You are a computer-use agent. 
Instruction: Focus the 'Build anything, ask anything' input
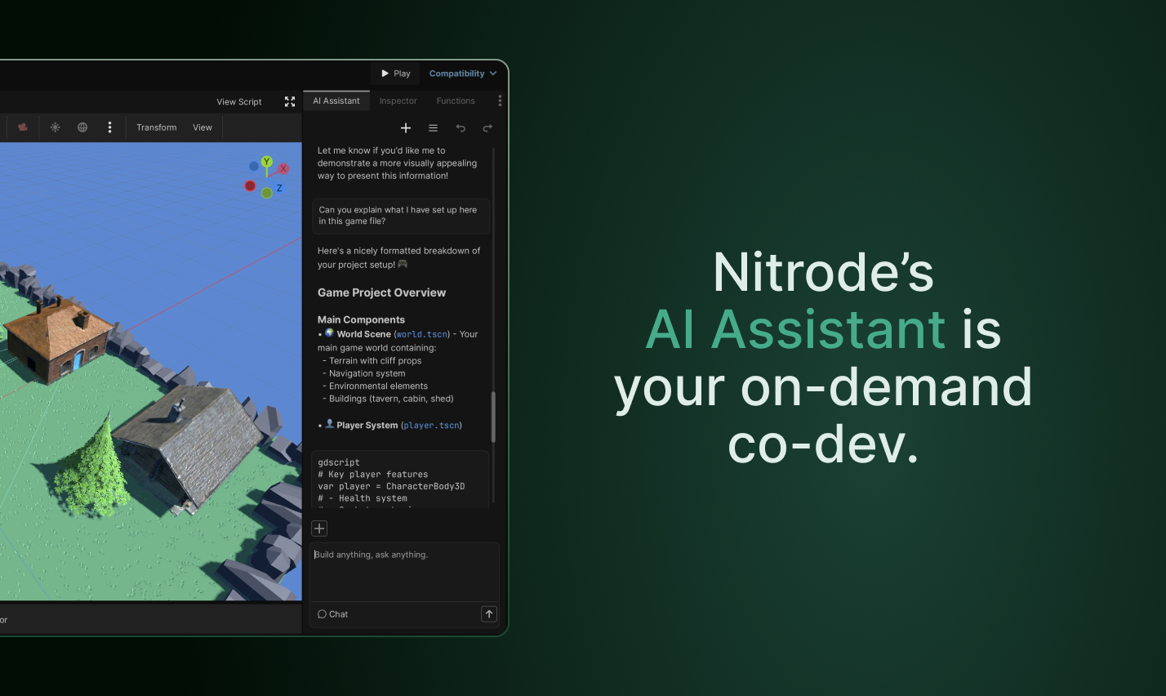pos(404,572)
